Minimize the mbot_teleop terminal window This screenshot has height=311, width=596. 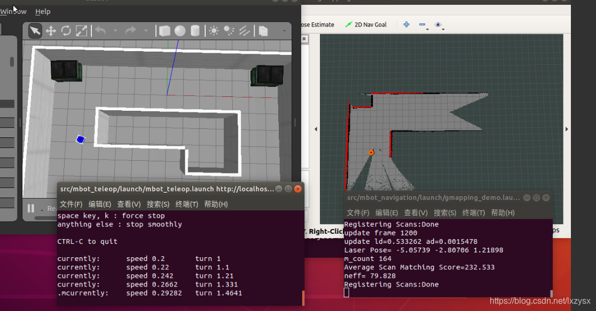pos(279,189)
